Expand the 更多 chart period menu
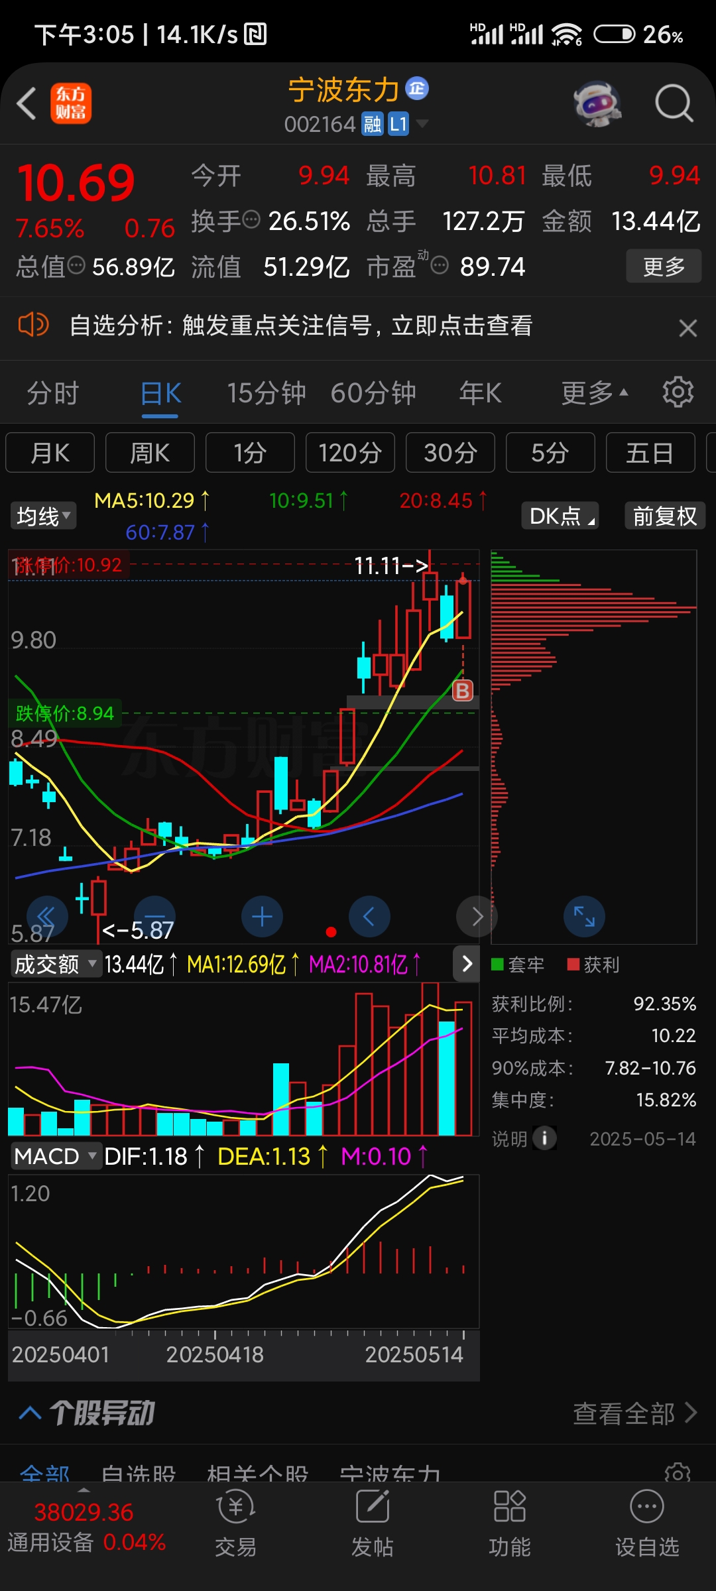The image size is (716, 1591). click(x=594, y=393)
